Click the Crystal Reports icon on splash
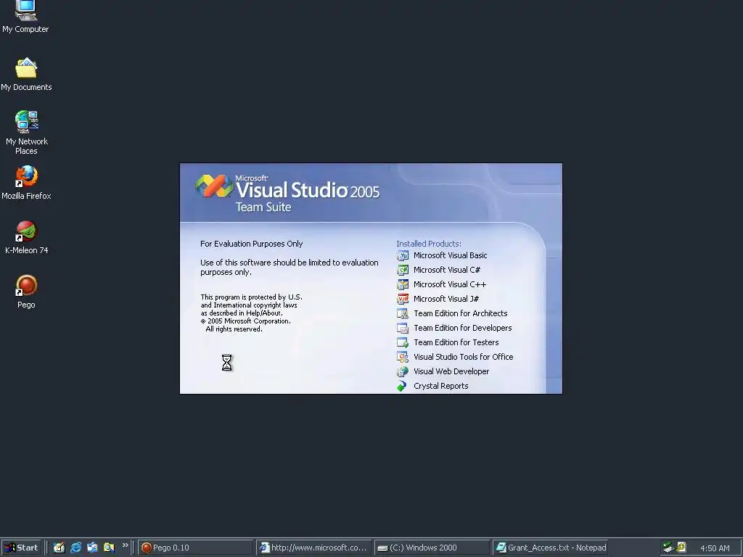743x557 pixels. (x=402, y=386)
